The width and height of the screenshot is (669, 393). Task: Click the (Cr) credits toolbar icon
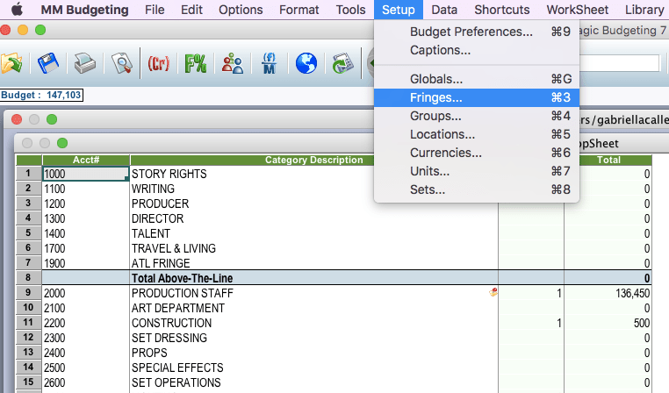(x=159, y=64)
